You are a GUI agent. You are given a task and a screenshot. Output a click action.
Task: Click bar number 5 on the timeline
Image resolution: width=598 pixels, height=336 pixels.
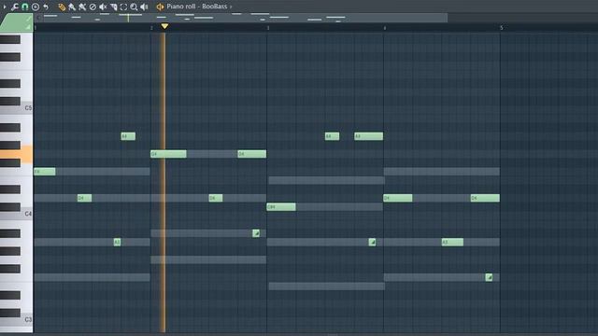tap(501, 28)
